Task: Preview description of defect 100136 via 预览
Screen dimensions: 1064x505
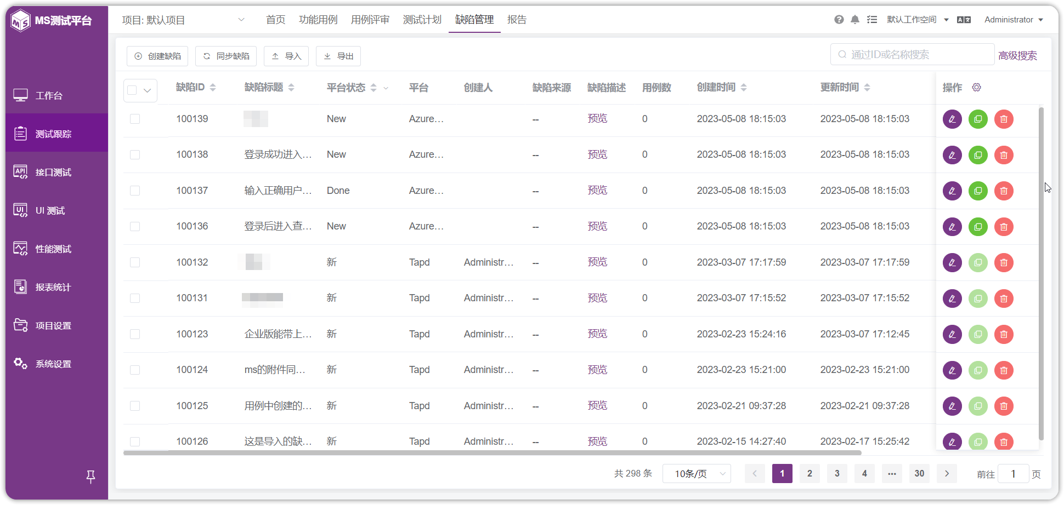Action: (597, 226)
